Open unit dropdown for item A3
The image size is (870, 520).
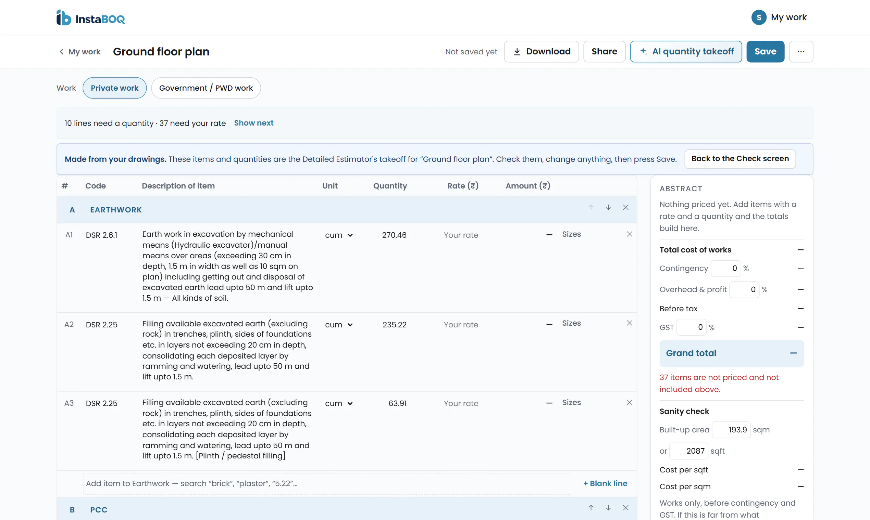coord(339,403)
